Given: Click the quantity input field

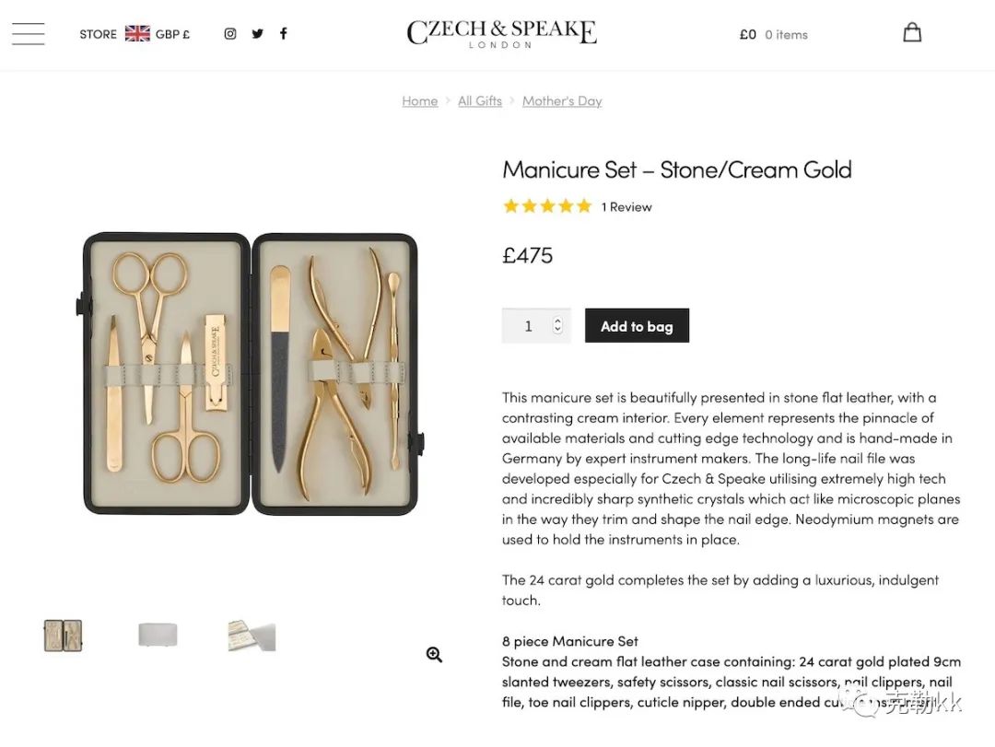Looking at the screenshot, I should tap(529, 326).
